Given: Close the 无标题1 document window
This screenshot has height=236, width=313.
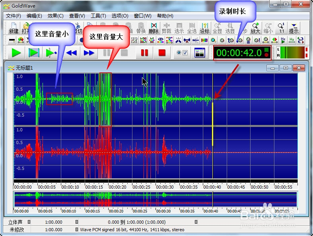Looking at the screenshot, I should (x=299, y=68).
